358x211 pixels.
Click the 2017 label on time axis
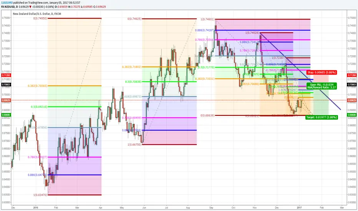299,208
